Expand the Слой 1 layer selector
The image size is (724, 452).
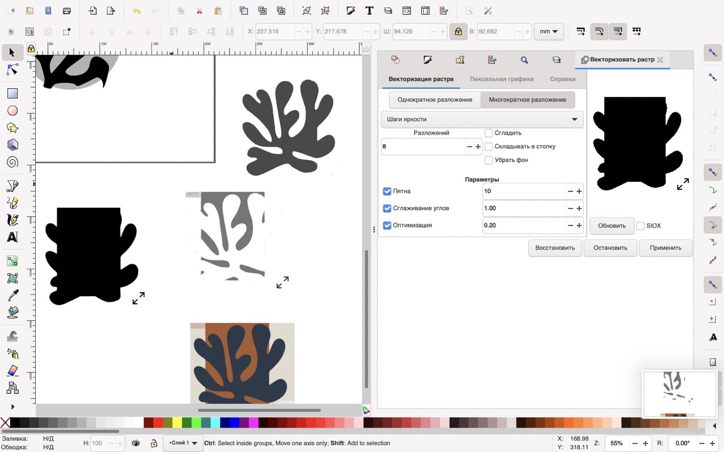(x=183, y=443)
